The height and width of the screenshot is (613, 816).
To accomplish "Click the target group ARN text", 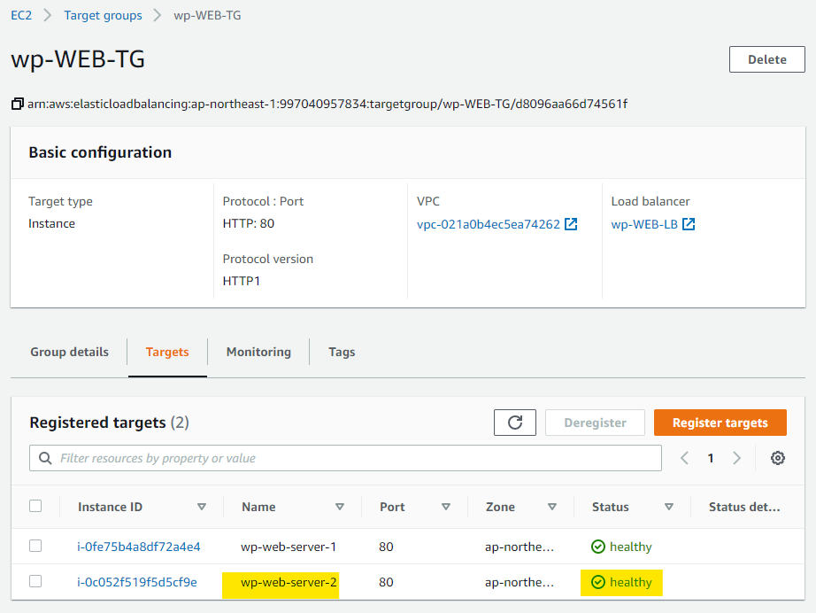I will click(x=327, y=105).
